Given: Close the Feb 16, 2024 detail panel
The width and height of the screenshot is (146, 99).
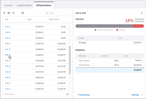Looking at the screenshot, I should tap(142, 13).
